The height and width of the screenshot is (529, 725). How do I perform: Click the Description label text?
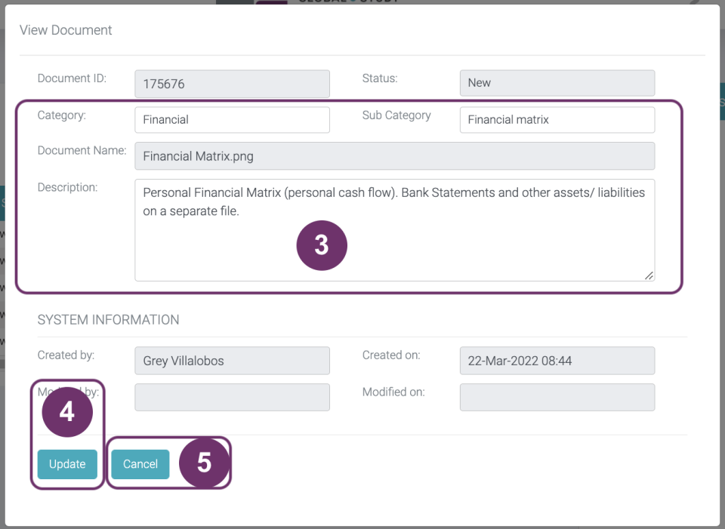click(67, 187)
